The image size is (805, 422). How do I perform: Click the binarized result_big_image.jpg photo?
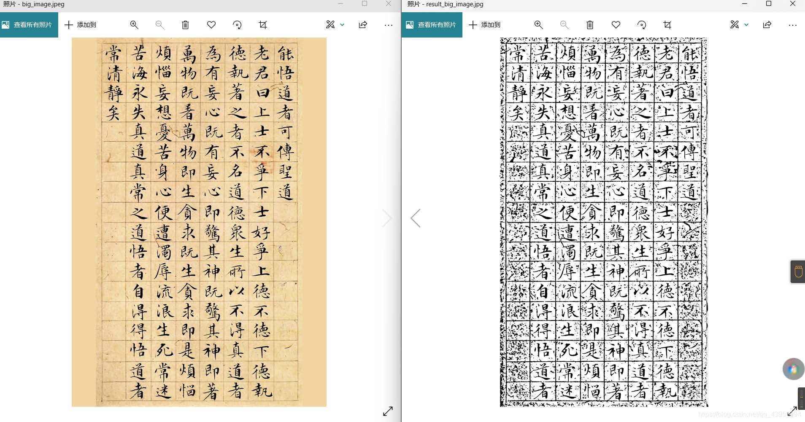(x=604, y=222)
